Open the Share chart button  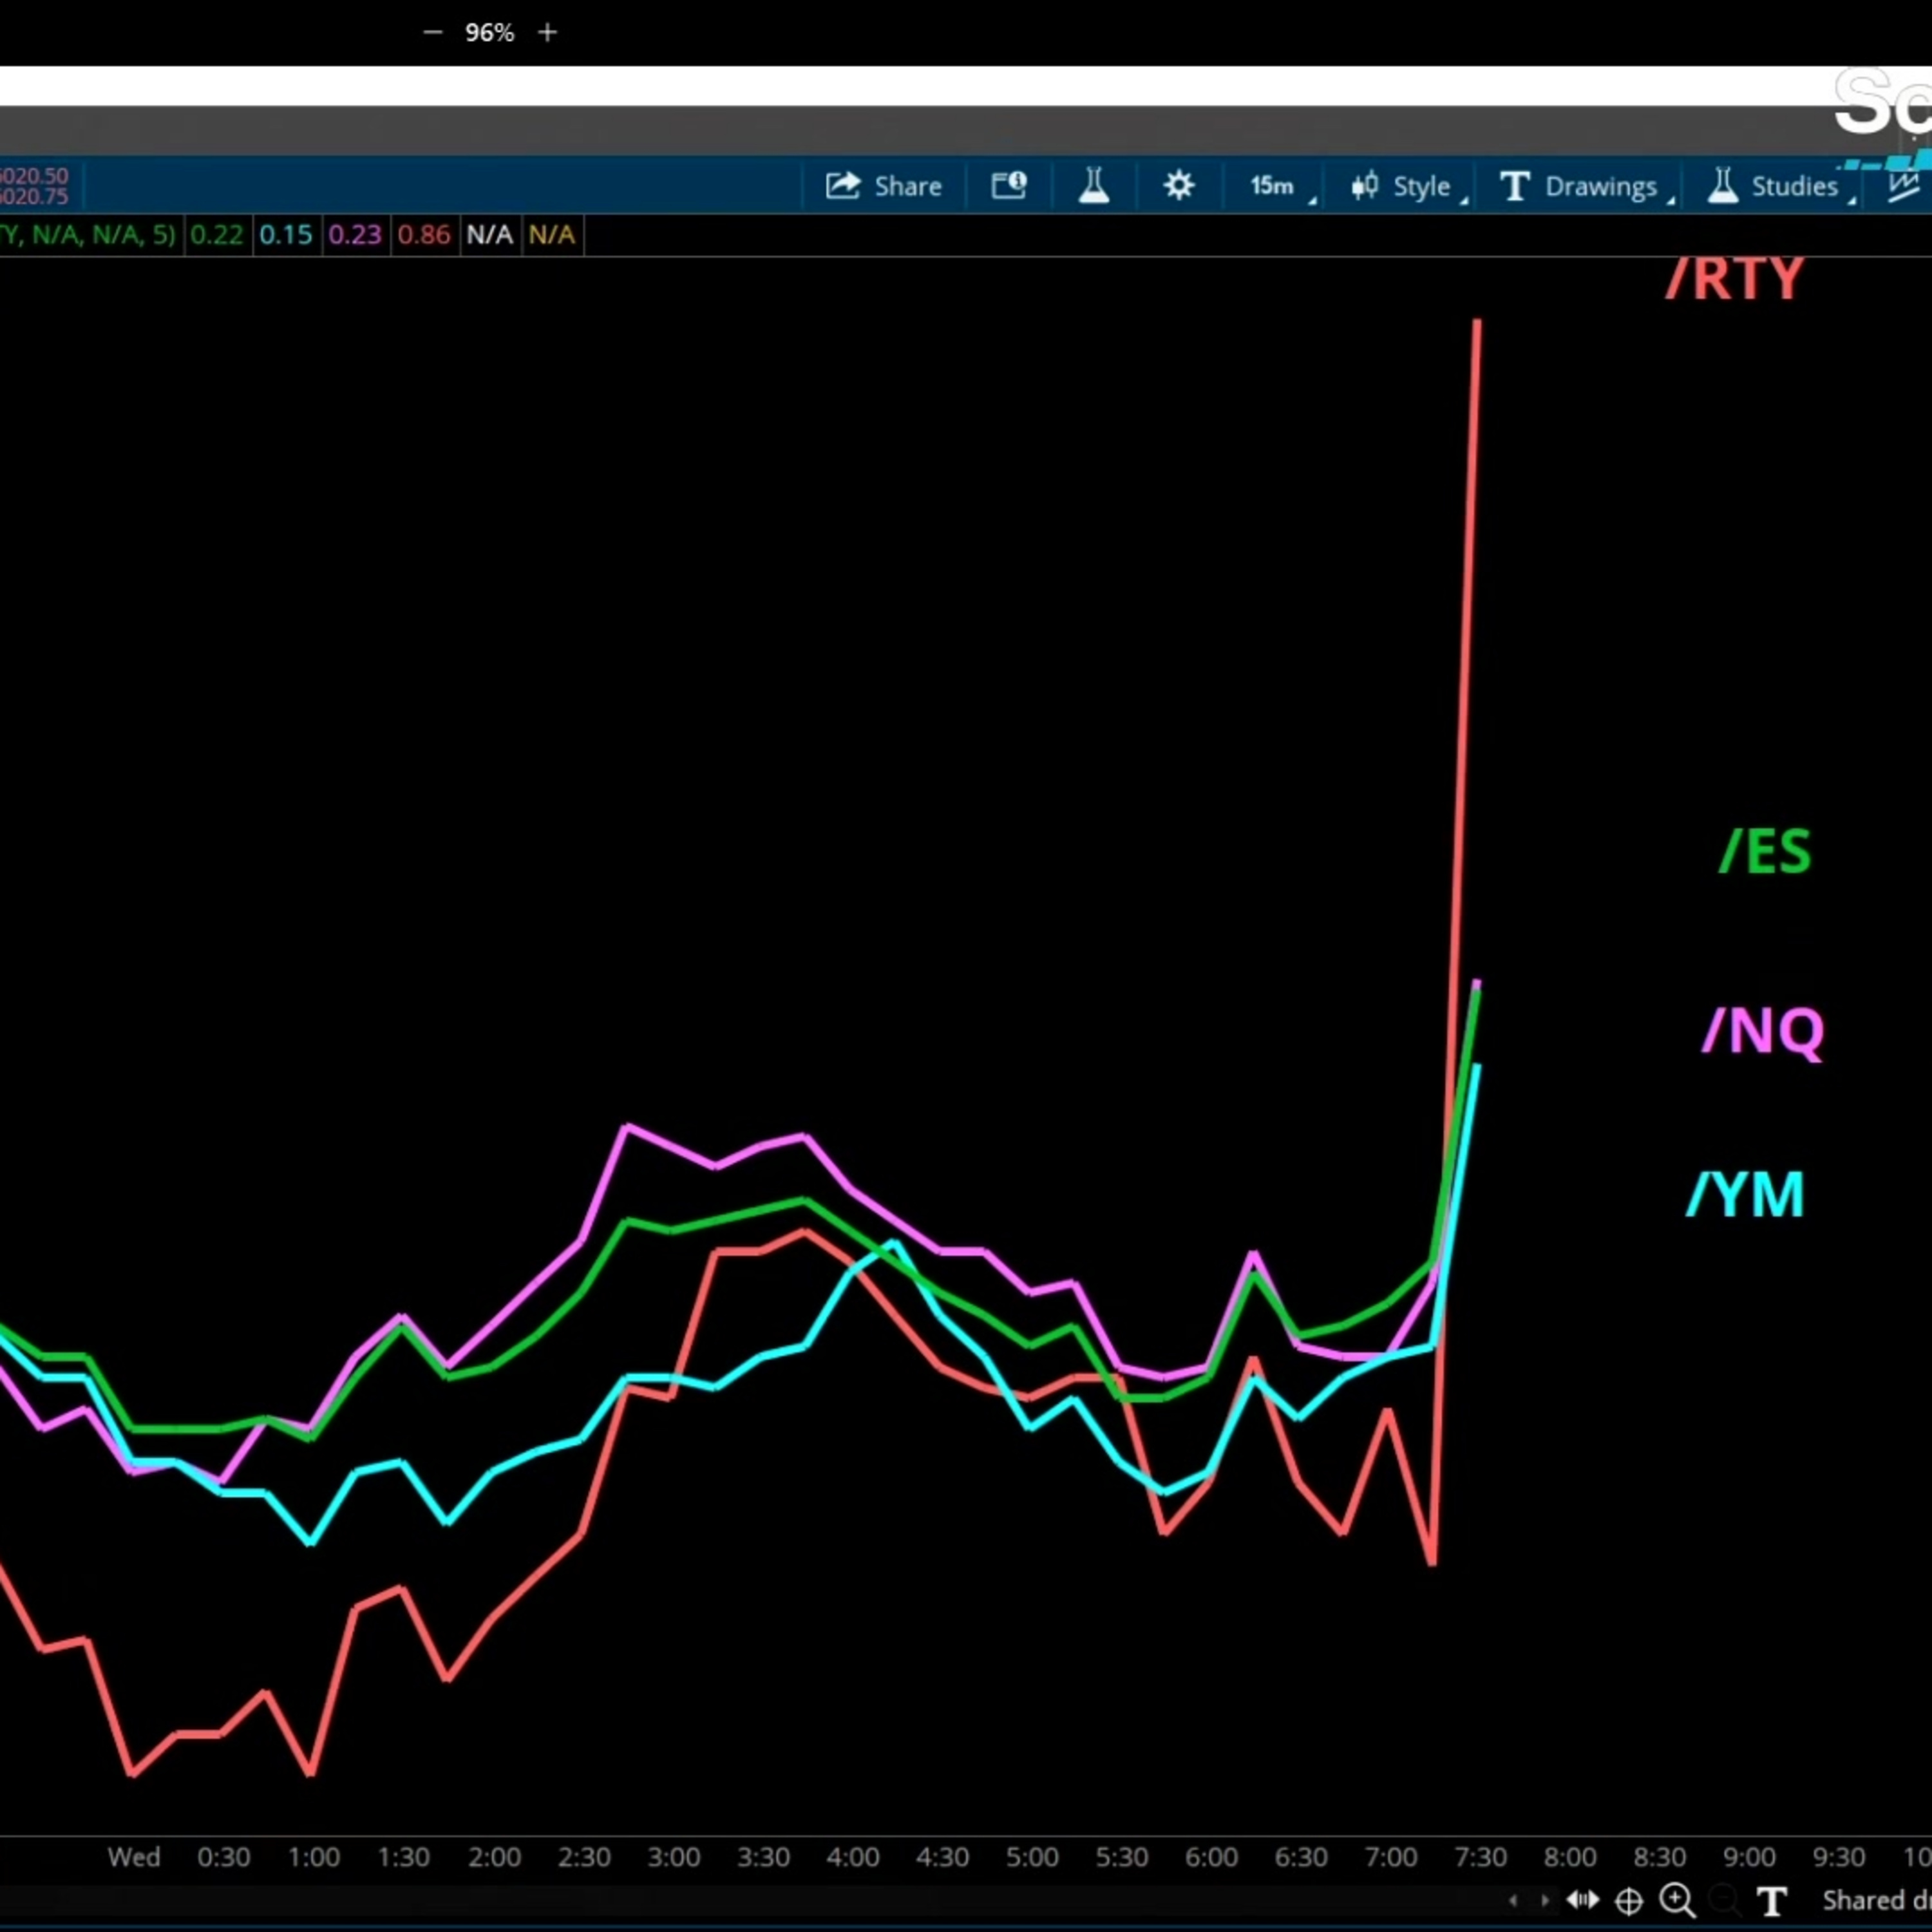click(884, 186)
